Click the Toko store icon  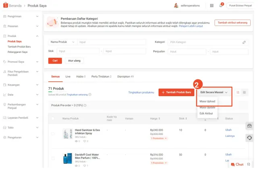point(5,128)
